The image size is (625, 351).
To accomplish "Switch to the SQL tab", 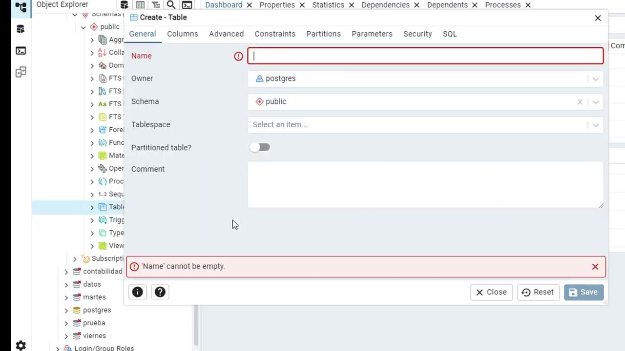I will click(x=450, y=34).
